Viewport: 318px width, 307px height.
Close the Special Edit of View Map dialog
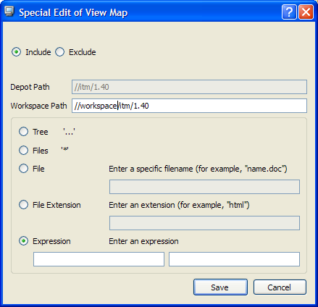(x=306, y=12)
